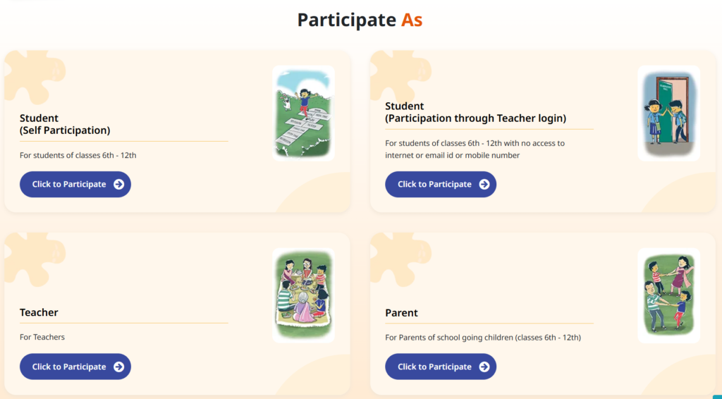Open the hopscotch illustration on the Self Participation card
Screen dimensions: 722x399
pos(303,113)
